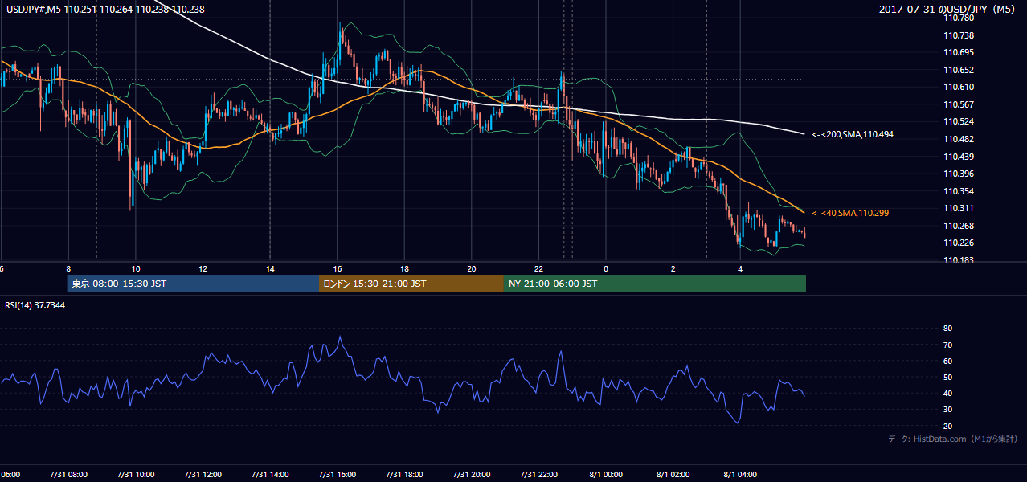Click the "2017-07-31 のUSD/JPY (M5)" heading
This screenshot has width=1027, height=482.
(948, 9)
